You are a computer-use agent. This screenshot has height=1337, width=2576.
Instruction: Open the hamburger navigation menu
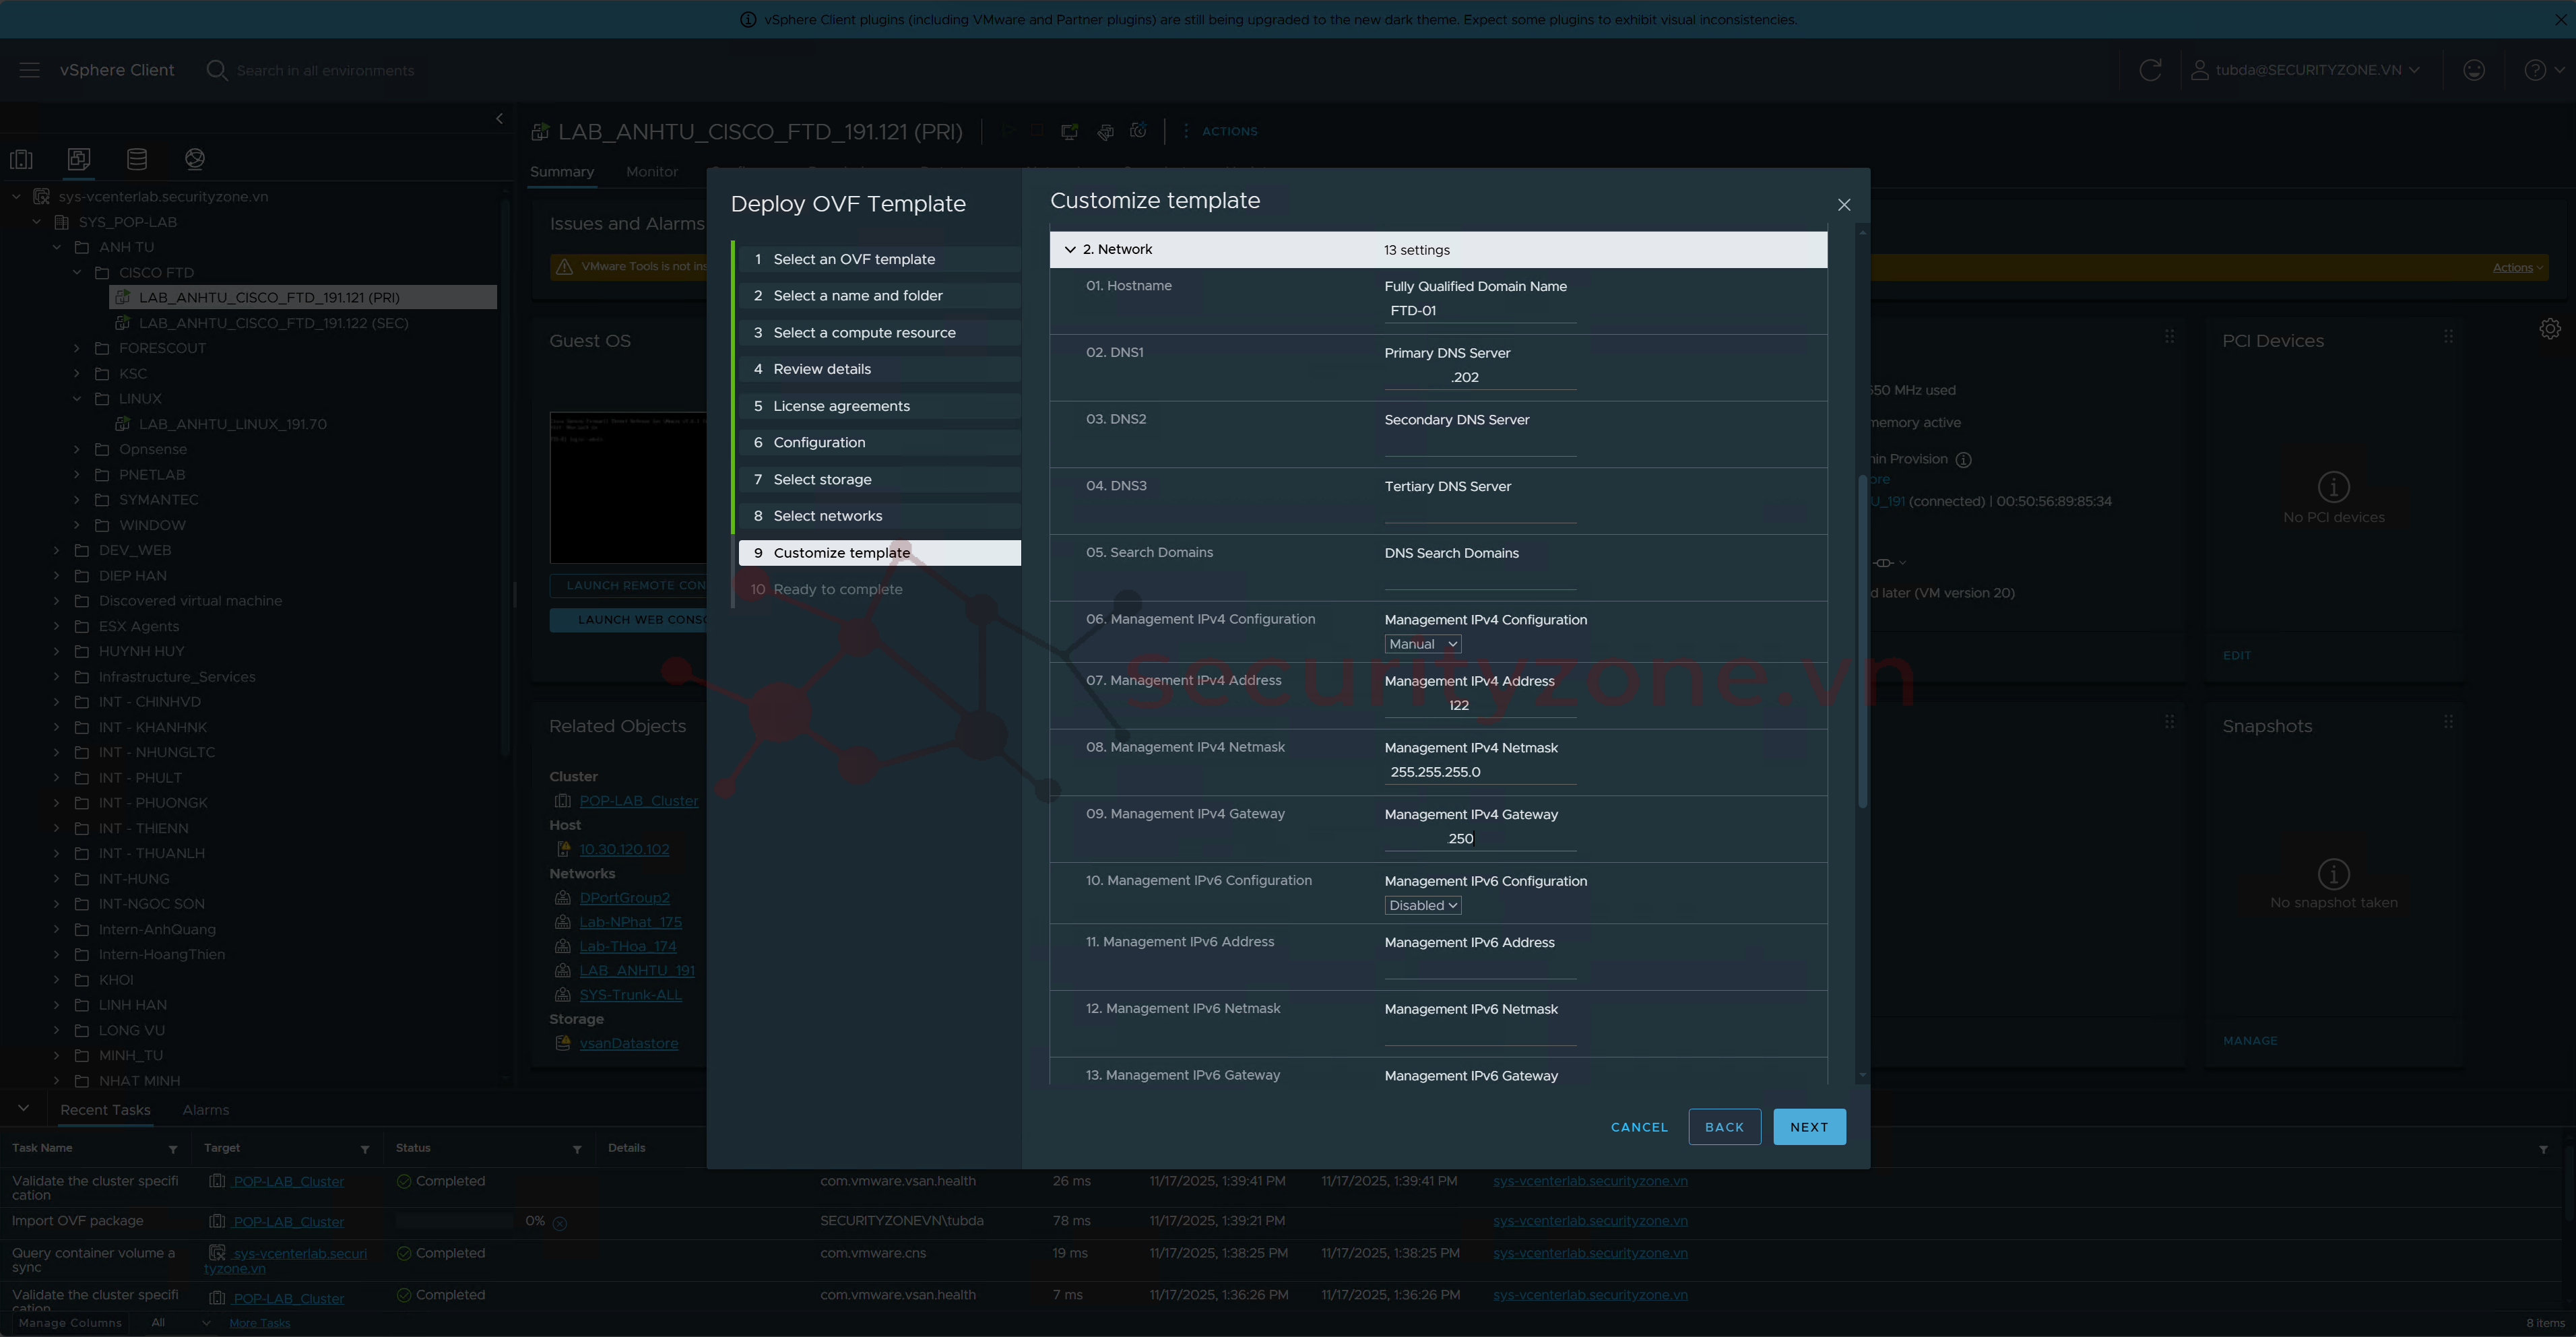coord(29,70)
